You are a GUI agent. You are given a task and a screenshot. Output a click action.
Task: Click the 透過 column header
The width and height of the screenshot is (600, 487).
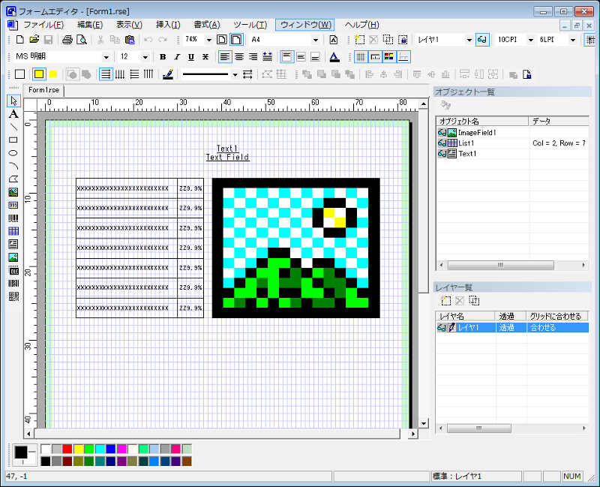click(511, 316)
